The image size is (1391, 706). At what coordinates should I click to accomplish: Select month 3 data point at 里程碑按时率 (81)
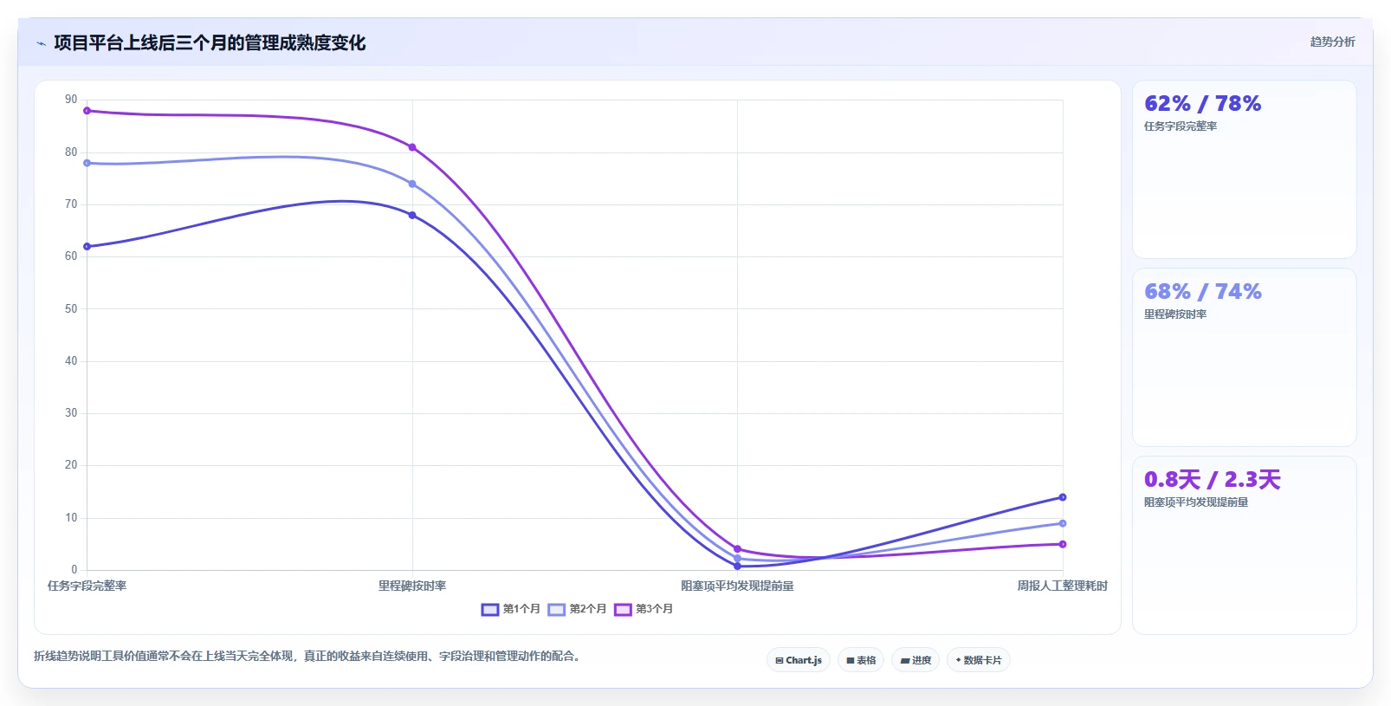[412, 147]
